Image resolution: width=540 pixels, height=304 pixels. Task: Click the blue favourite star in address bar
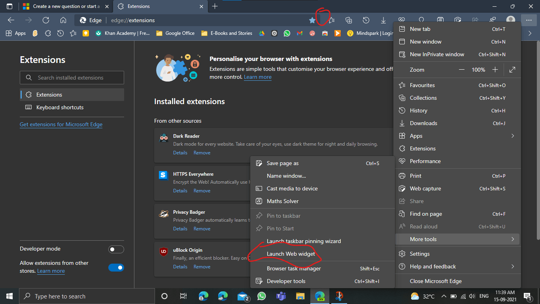312,20
